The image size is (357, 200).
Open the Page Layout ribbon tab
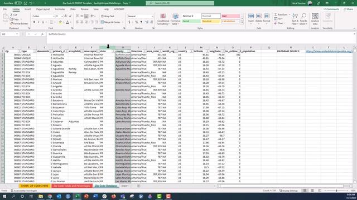tap(43, 9)
